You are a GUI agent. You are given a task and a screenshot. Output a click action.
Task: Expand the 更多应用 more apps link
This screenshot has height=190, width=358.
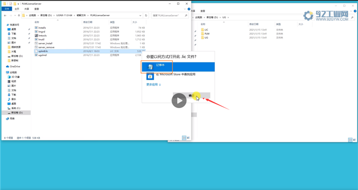[154, 84]
